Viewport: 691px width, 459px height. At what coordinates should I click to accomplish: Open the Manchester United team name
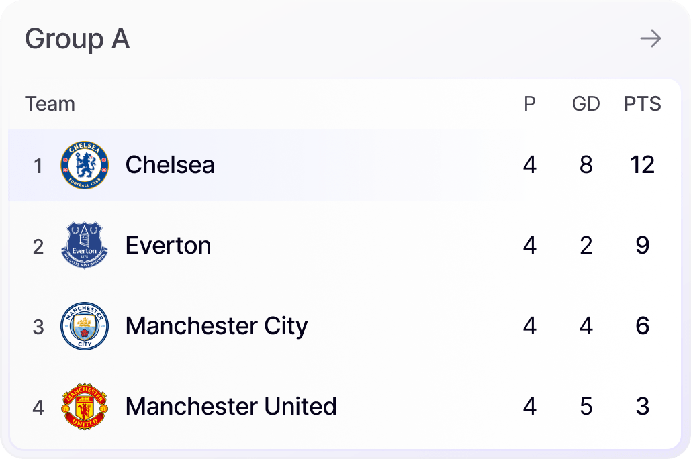tap(231, 407)
